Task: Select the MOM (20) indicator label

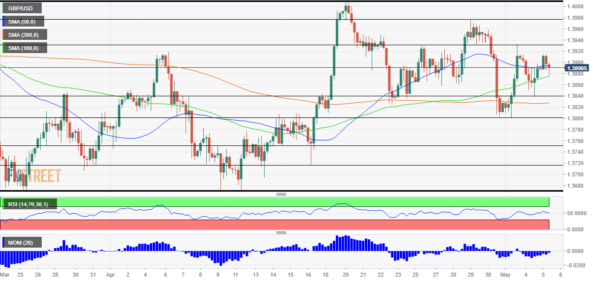Action: [22, 242]
